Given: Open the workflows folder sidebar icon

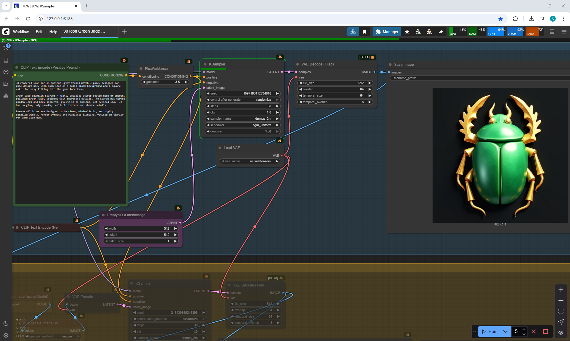Looking at the screenshot, I should [6, 84].
